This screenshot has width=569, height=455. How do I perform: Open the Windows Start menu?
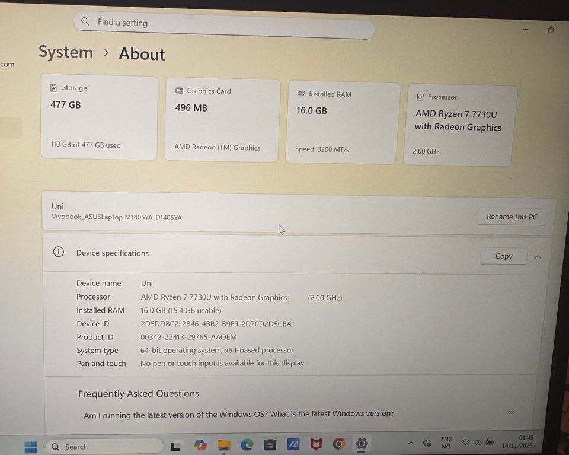[31, 447]
